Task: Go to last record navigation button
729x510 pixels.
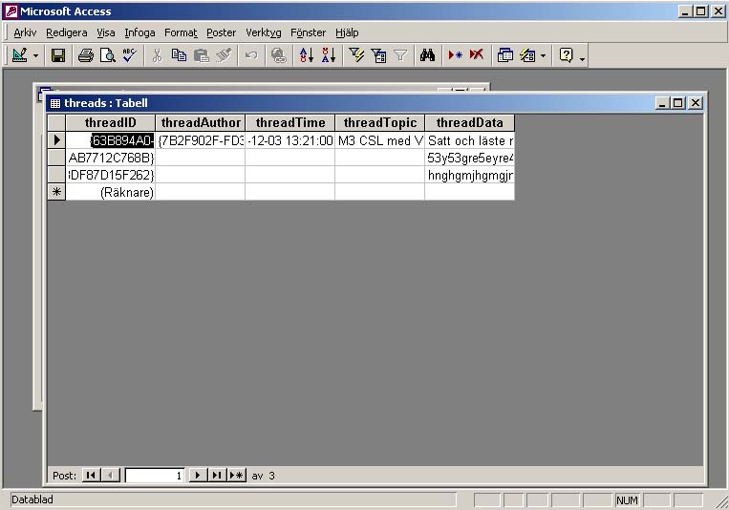Action: (217, 475)
